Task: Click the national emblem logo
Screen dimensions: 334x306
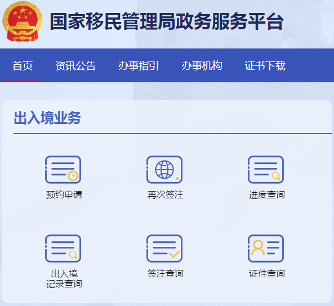Action: (22, 22)
